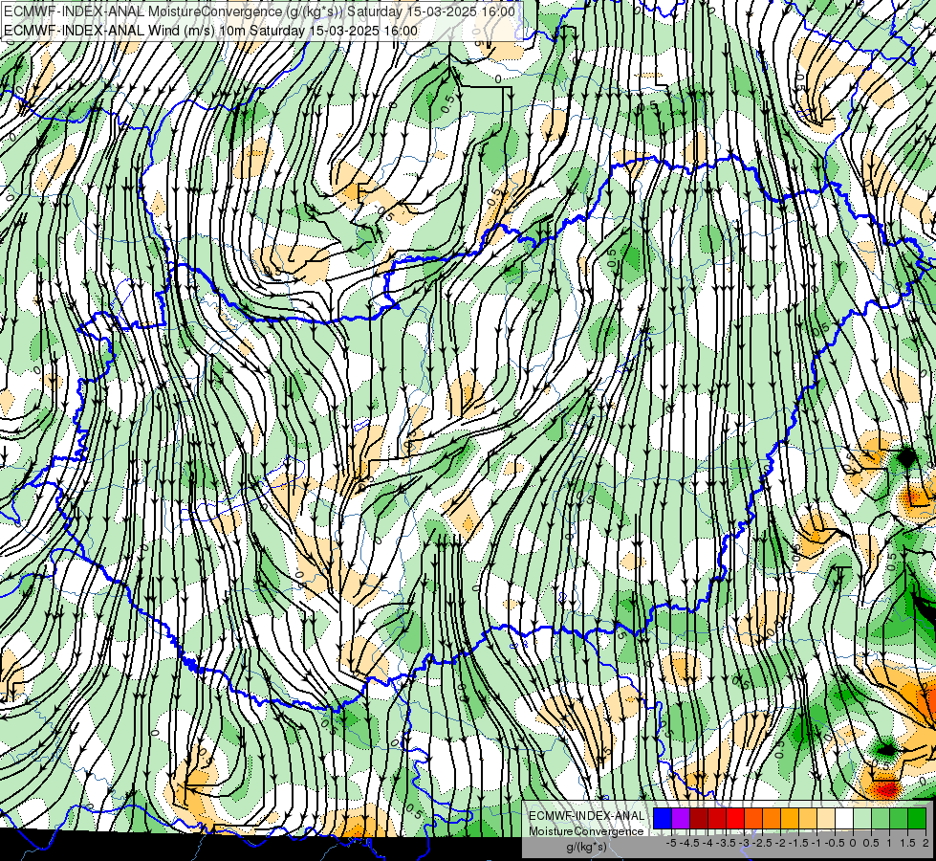
Task: Click the orange swatch between -2.5 and -2
Action: 772,818
